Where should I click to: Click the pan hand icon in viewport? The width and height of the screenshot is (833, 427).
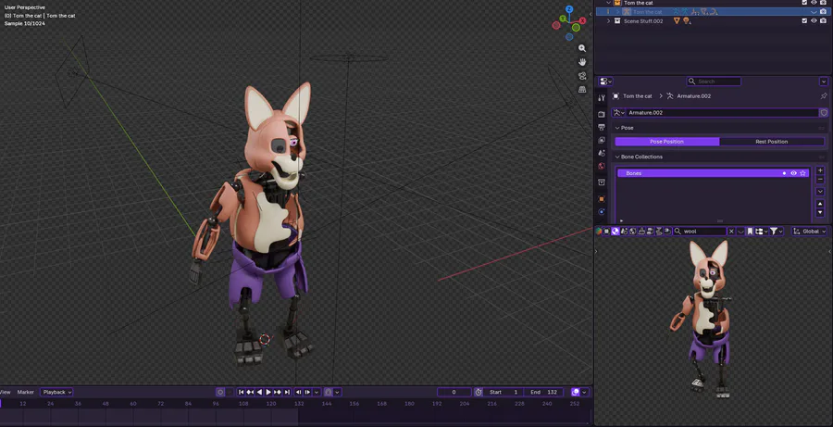click(582, 62)
